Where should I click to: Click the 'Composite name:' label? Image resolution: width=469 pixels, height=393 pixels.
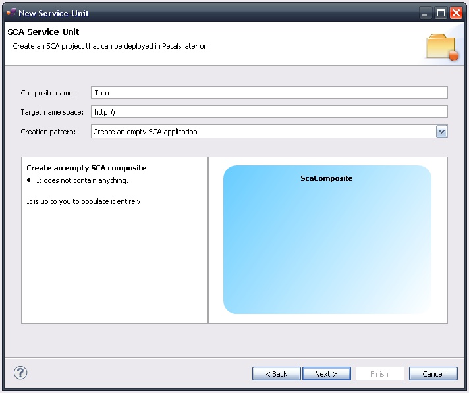pyautogui.click(x=48, y=93)
